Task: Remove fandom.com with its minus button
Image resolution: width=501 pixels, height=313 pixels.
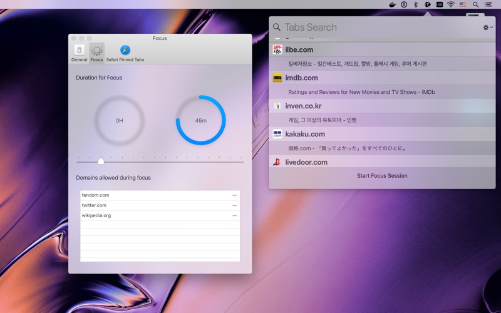Action: (x=234, y=195)
